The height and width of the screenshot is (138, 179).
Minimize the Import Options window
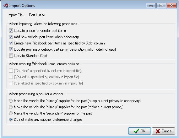(x=151, y=6)
